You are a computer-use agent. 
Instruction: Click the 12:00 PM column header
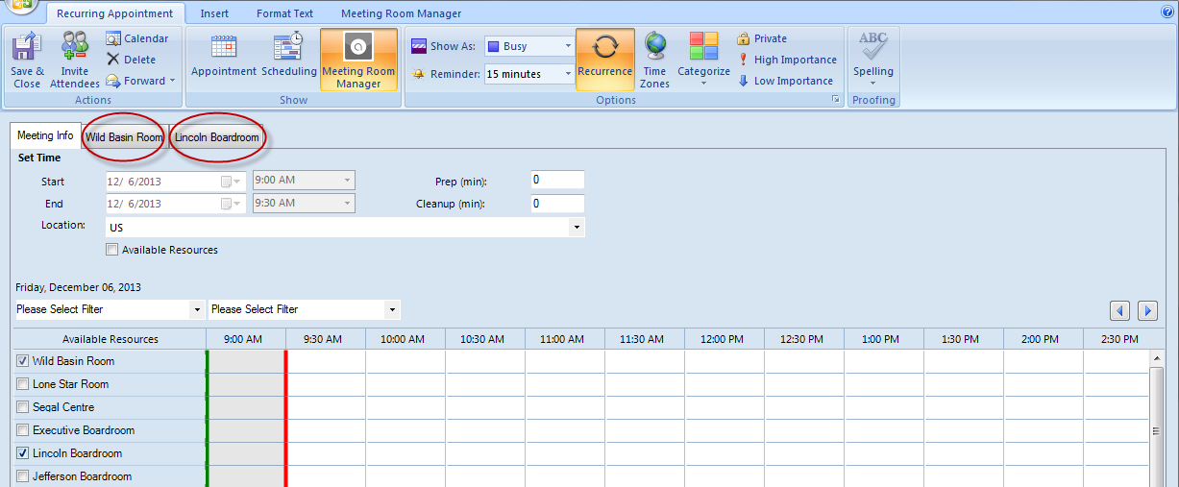point(722,339)
